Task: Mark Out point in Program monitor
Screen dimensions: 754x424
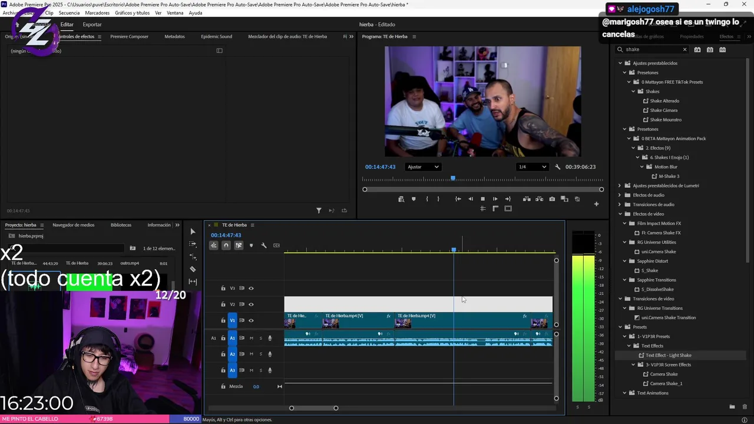Action: pos(438,199)
